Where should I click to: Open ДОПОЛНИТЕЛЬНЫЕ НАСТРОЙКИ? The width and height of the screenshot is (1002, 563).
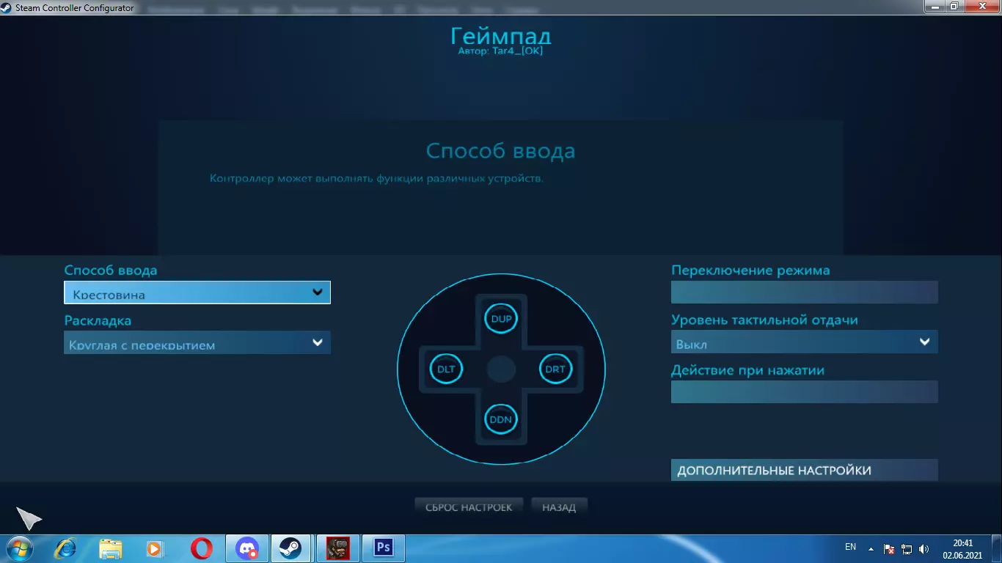pos(805,470)
